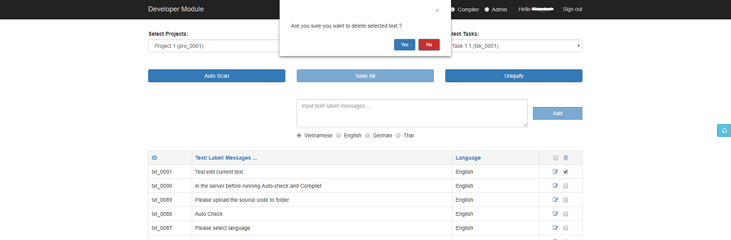The height and width of the screenshot is (240, 731).
Task: Sort by the ID column header
Action: [x=154, y=158]
